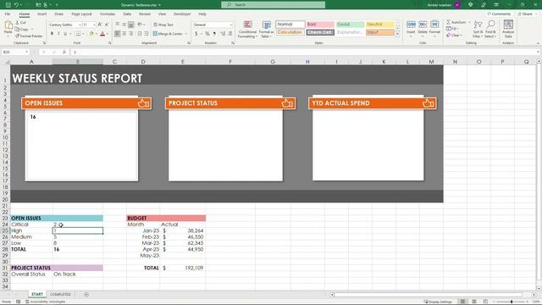The image size is (542, 305).
Task: Click Decrease Decimal icon
Action: [x=230, y=34]
